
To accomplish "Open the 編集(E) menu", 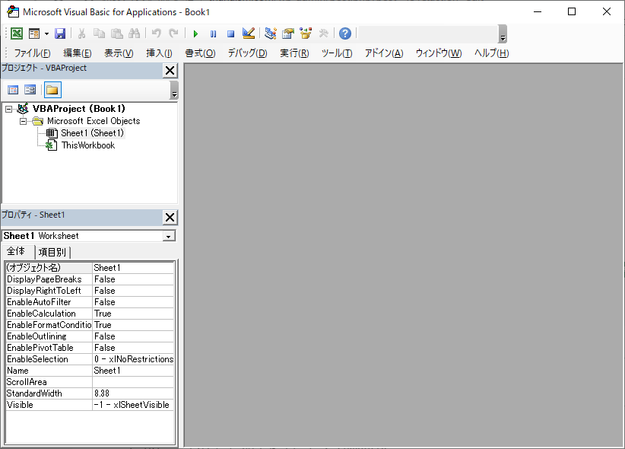I will coord(78,53).
